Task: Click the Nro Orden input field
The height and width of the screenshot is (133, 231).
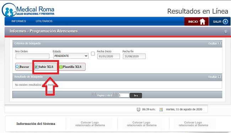Action: click(x=32, y=56)
